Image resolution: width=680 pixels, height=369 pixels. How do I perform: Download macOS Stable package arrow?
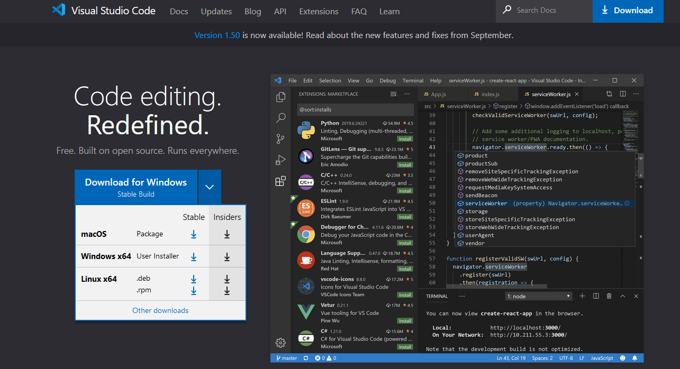tap(194, 234)
